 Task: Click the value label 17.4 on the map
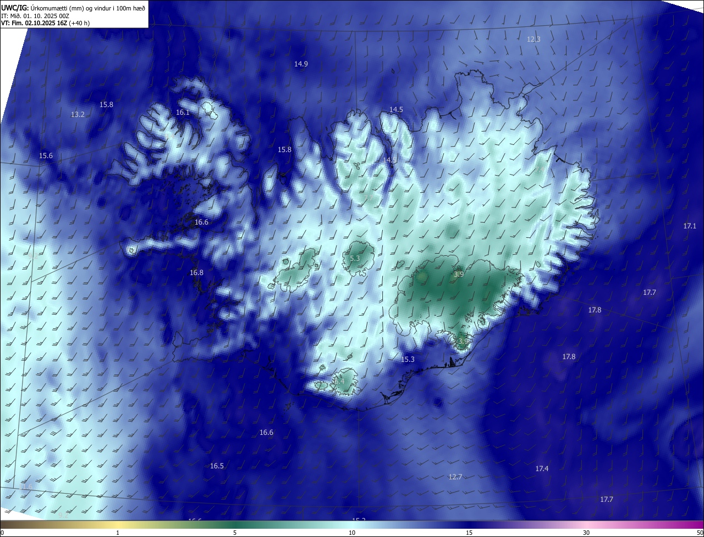click(542, 468)
